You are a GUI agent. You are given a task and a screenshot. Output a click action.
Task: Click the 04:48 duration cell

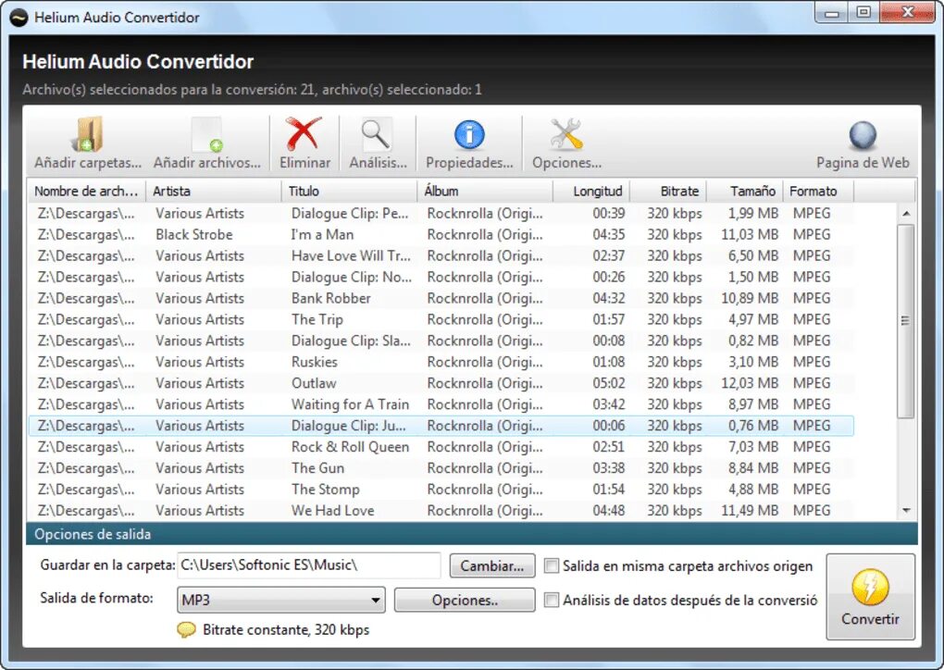609,511
